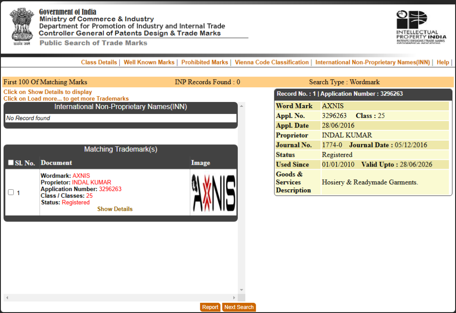Click 'INP Records Found : 0' text
This screenshot has height=313, width=456.
[x=208, y=82]
